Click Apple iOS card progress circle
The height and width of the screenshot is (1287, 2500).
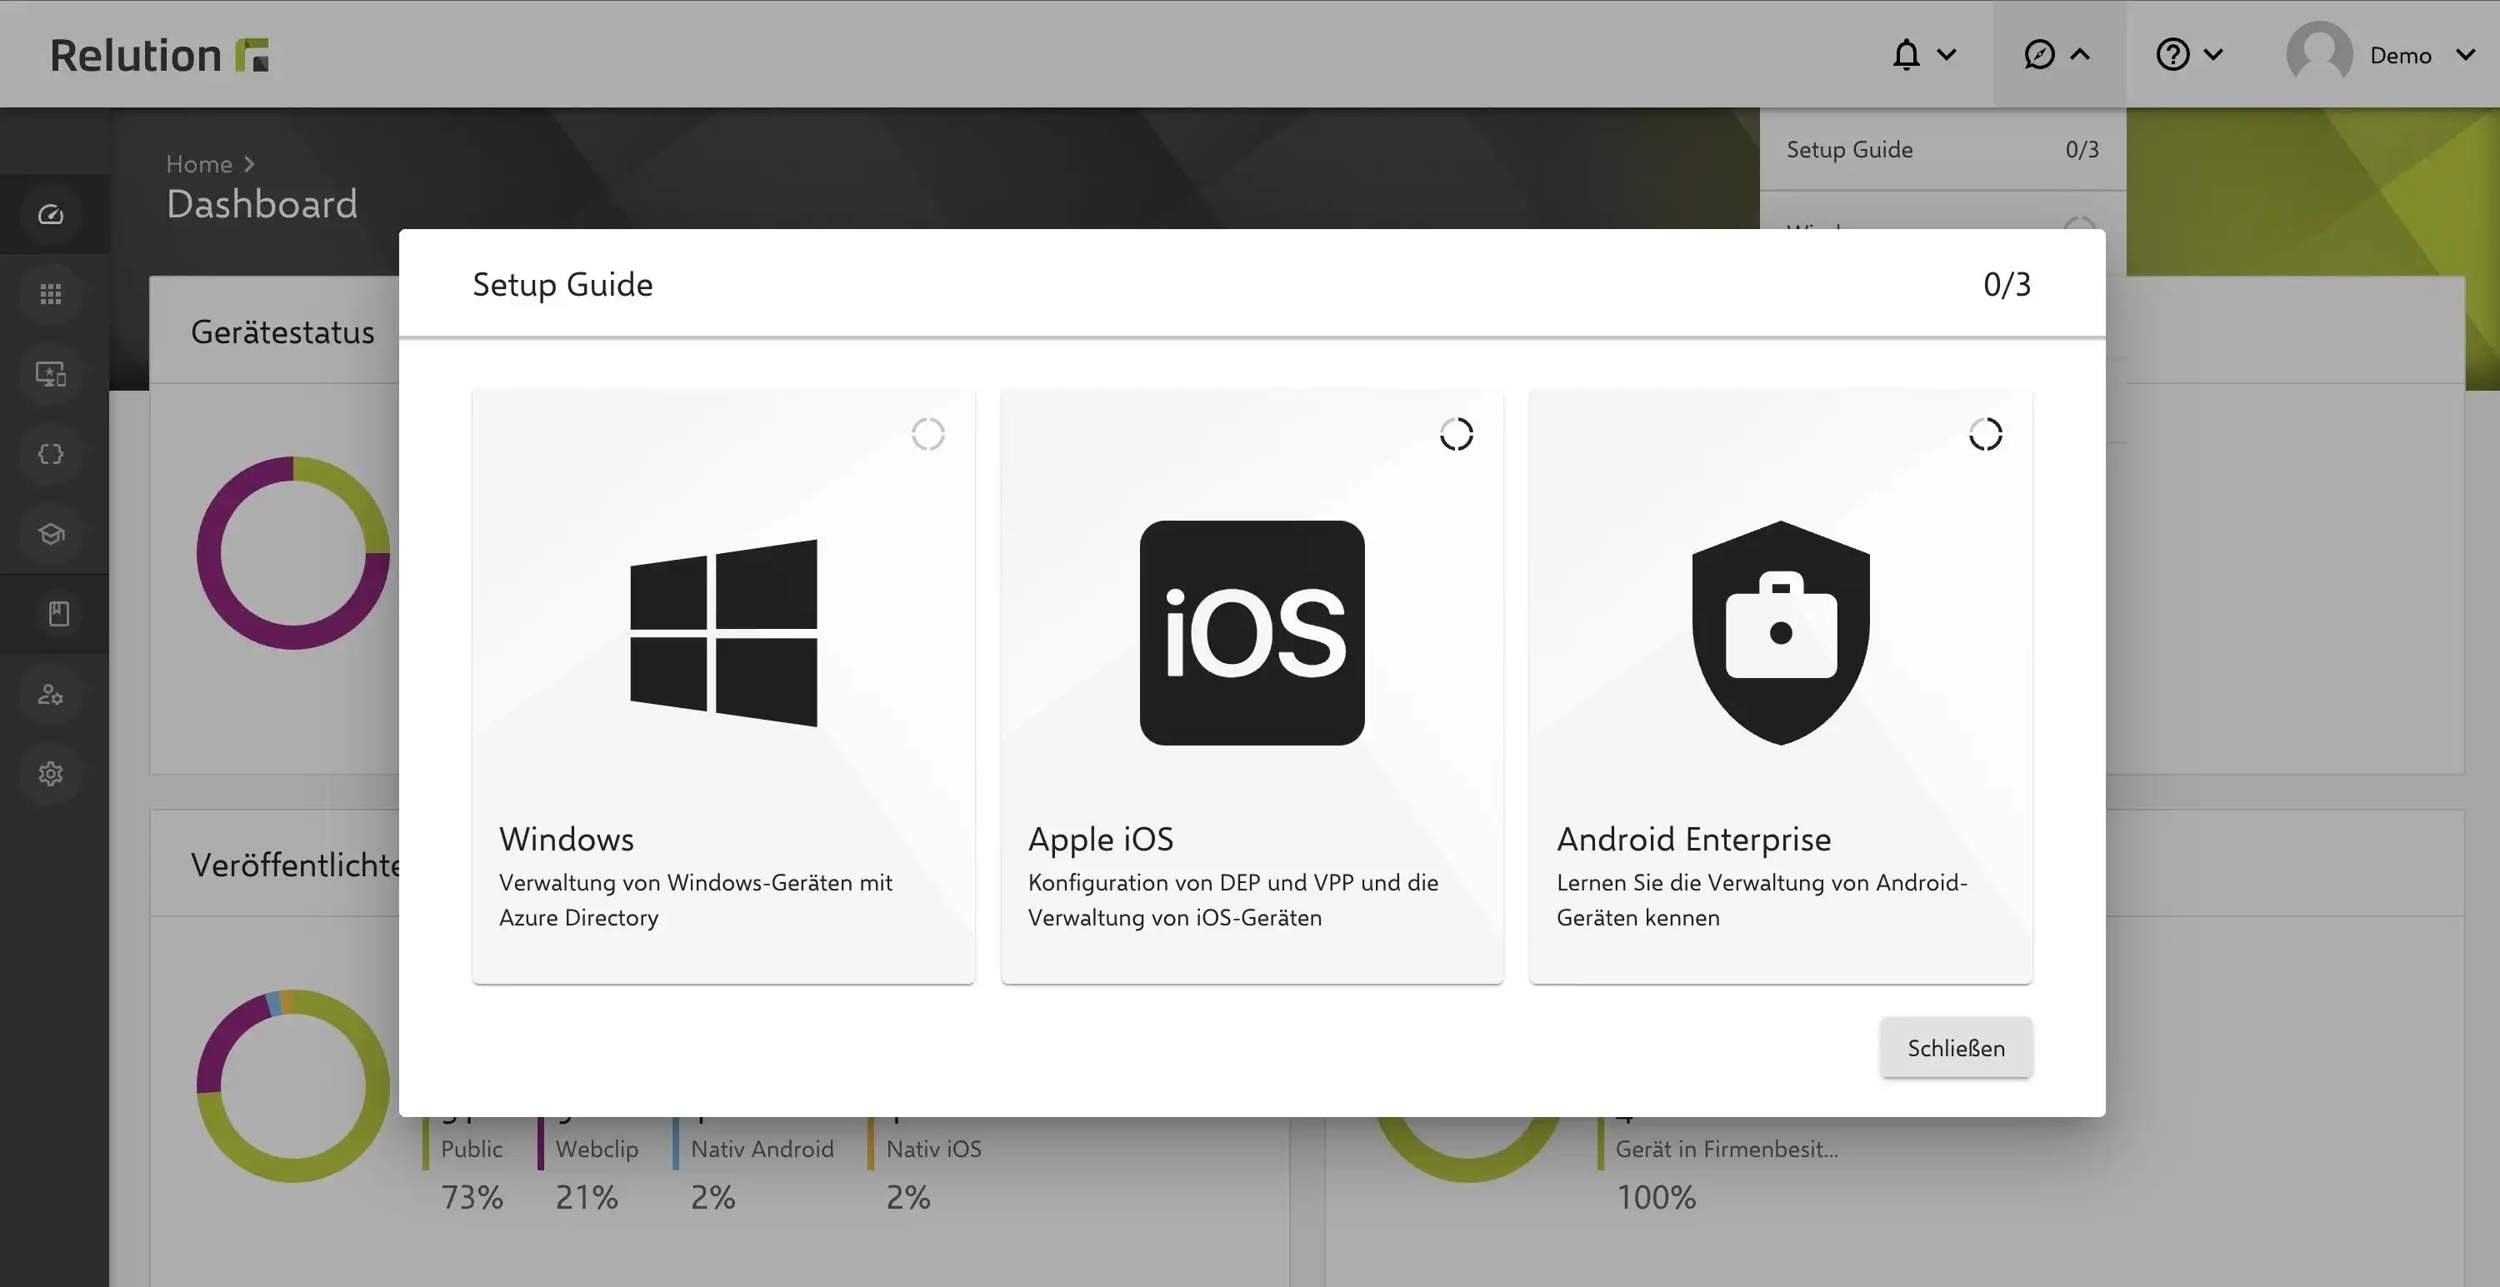[x=1456, y=435]
